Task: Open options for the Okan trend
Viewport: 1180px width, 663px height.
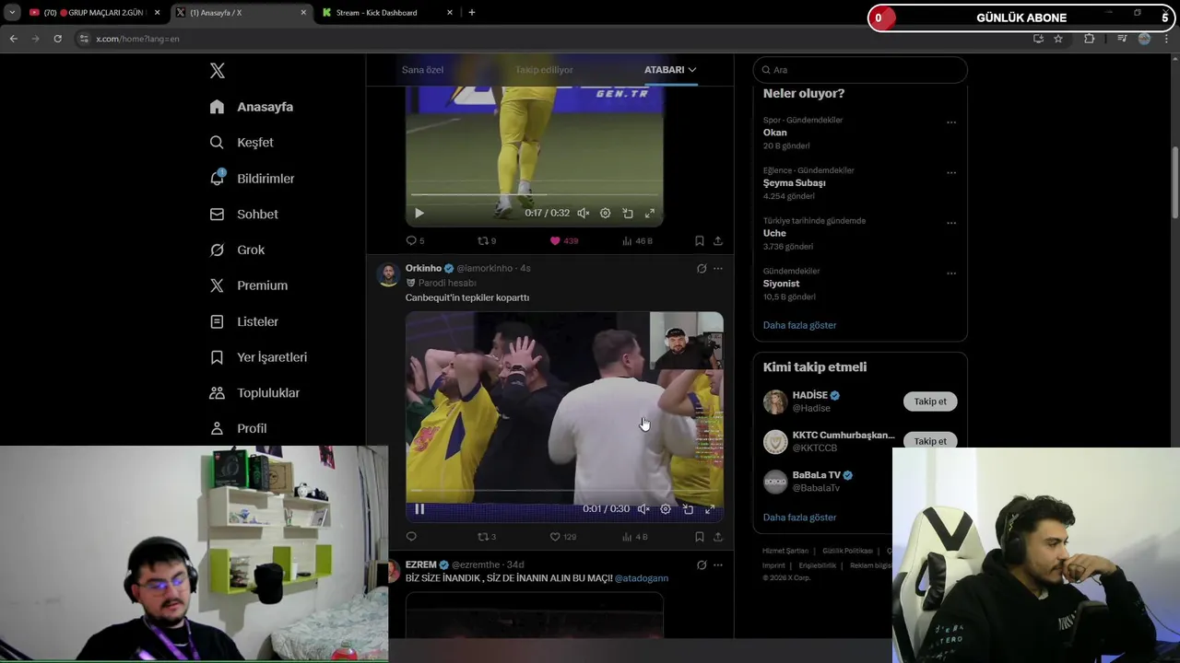Action: (x=951, y=122)
